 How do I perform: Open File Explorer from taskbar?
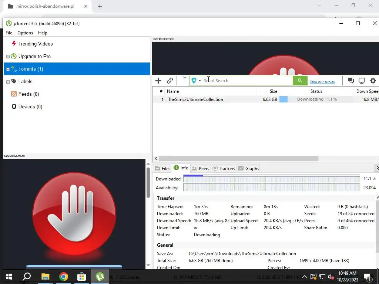point(45,277)
